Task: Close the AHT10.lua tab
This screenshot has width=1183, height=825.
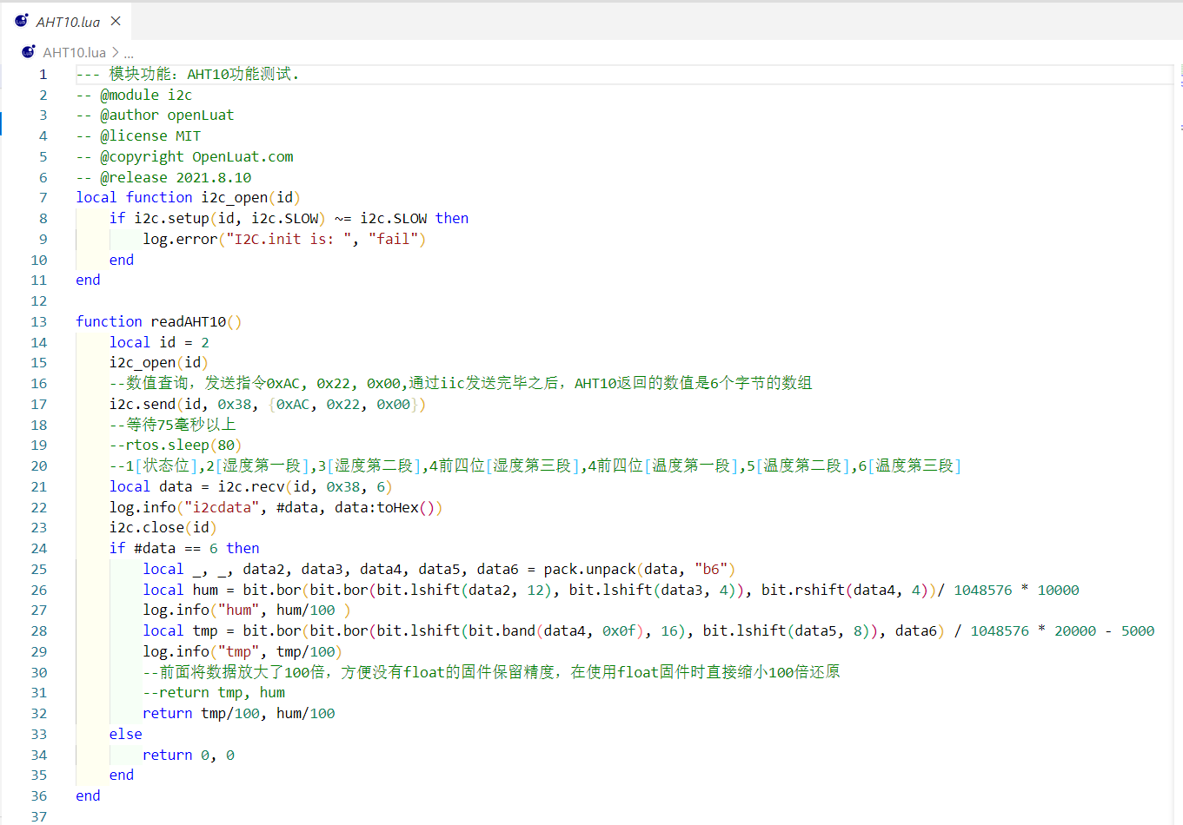Action: click(x=116, y=21)
